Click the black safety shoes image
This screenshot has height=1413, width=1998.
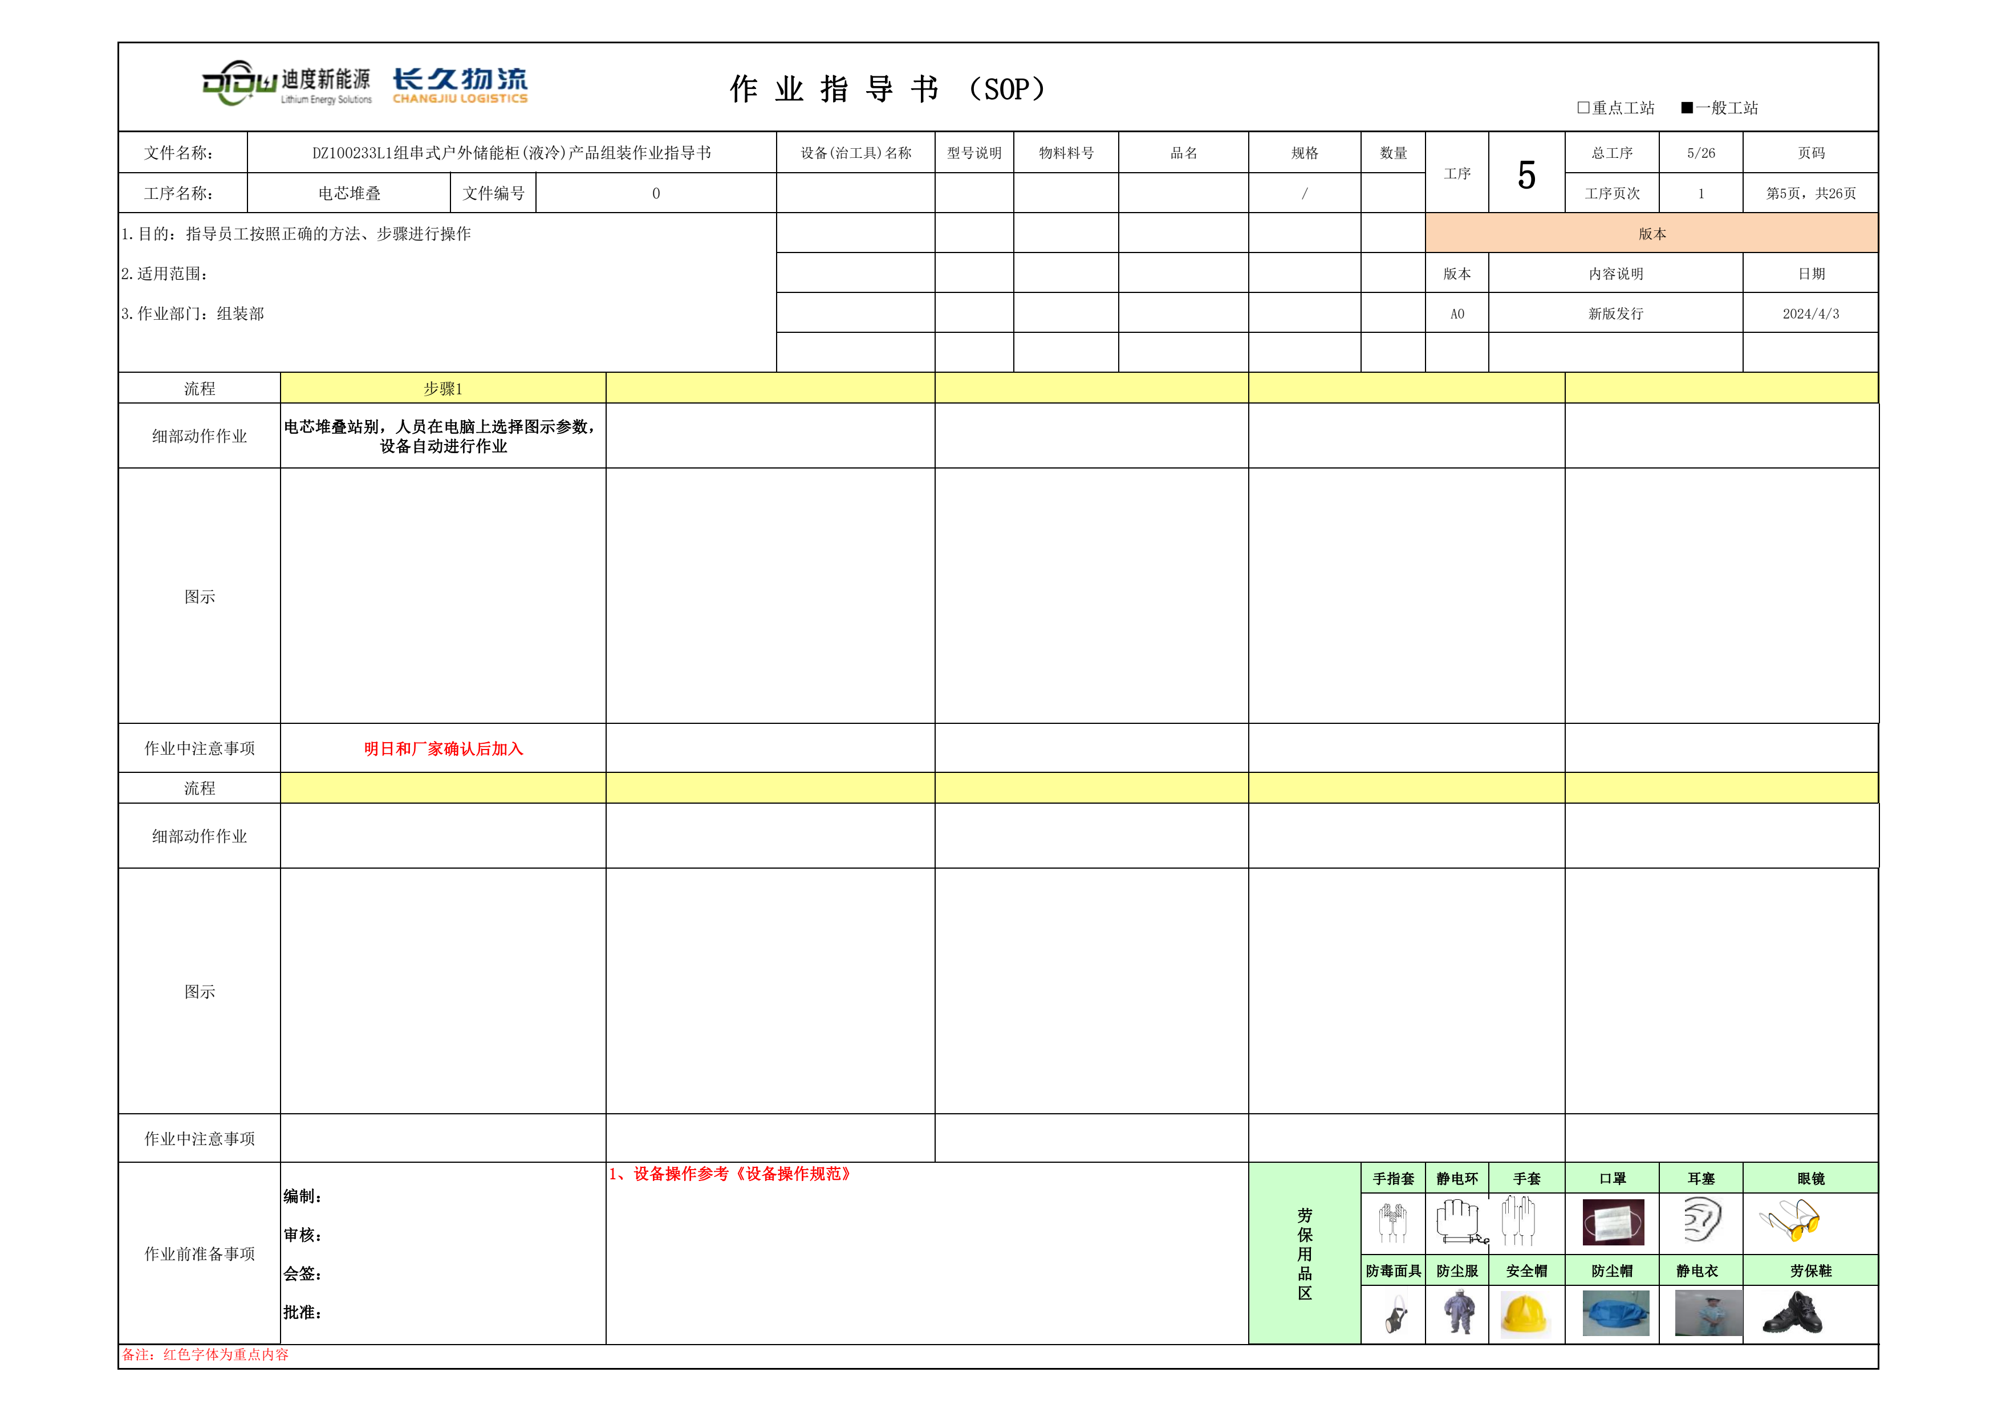point(1792,1314)
